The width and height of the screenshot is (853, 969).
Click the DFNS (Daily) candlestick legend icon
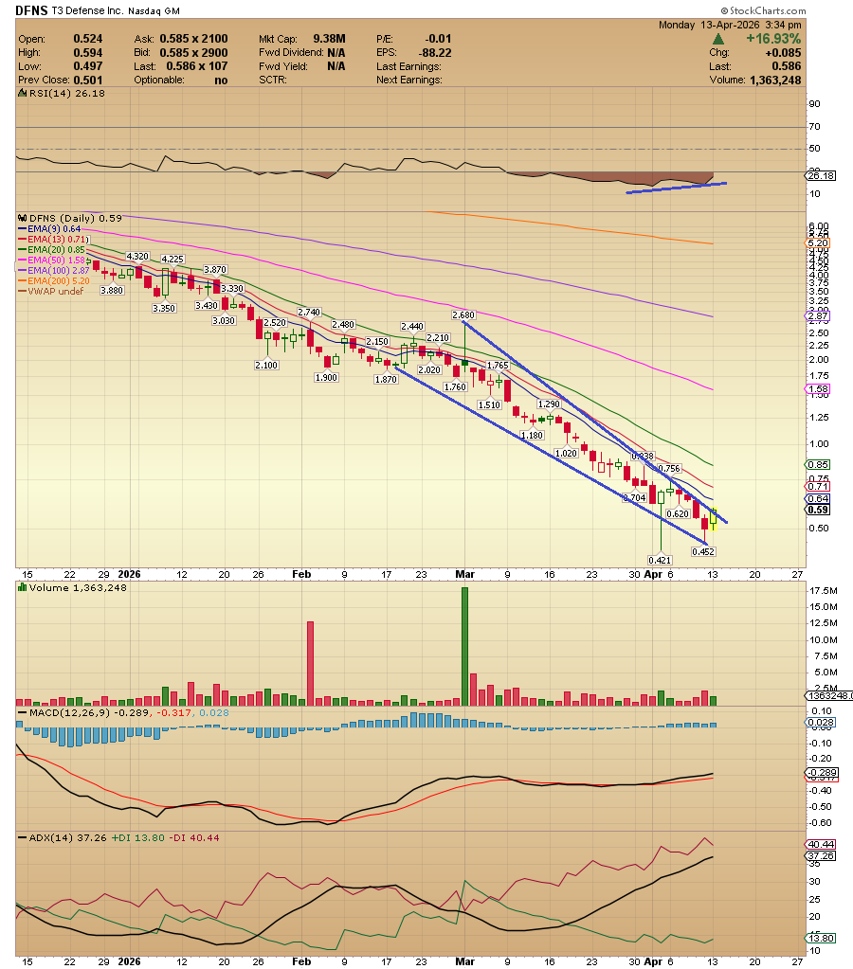pyautogui.click(x=22, y=218)
